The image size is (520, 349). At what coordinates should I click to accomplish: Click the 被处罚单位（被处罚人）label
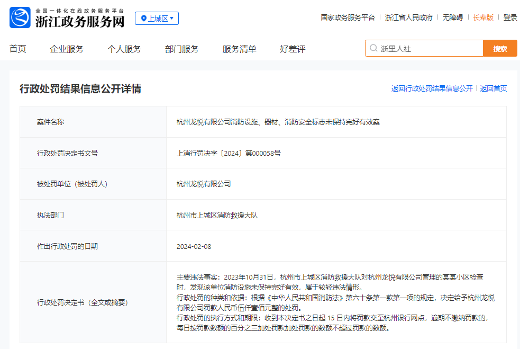tap(72, 184)
